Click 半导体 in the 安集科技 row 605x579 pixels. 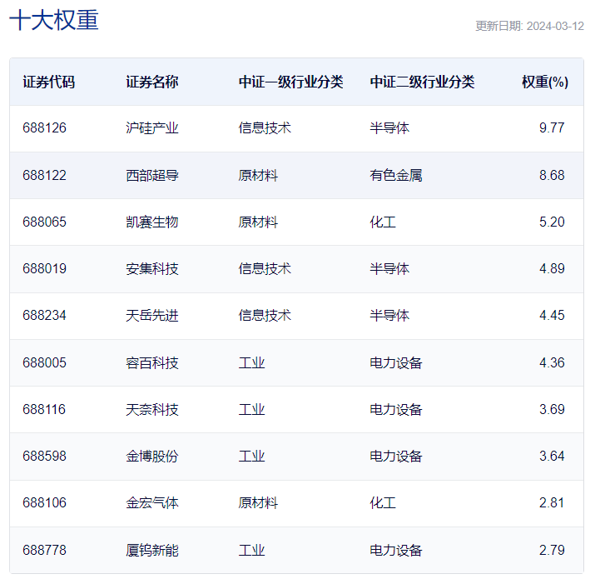point(389,269)
